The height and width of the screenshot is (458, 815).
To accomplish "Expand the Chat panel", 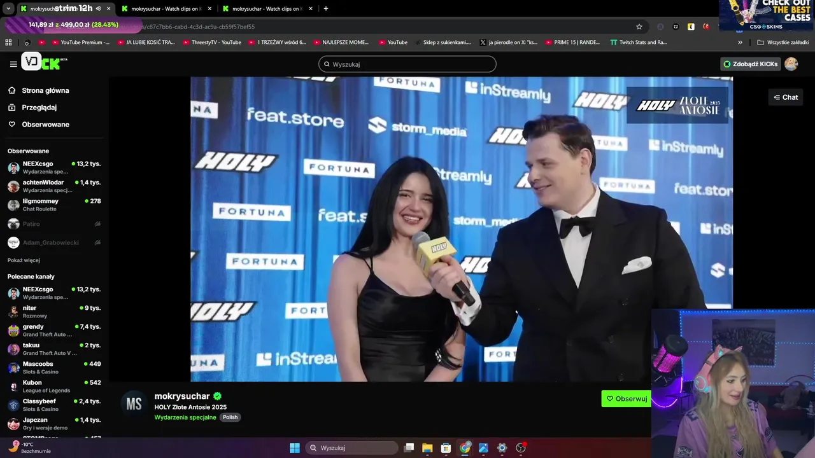I will [786, 97].
